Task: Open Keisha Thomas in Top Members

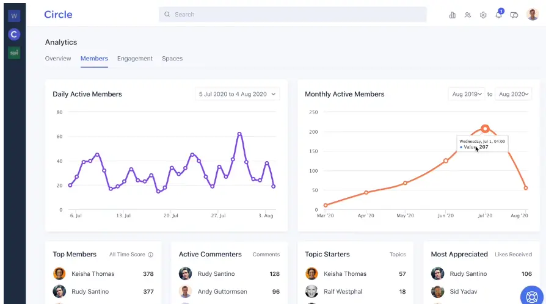Action: [93, 273]
